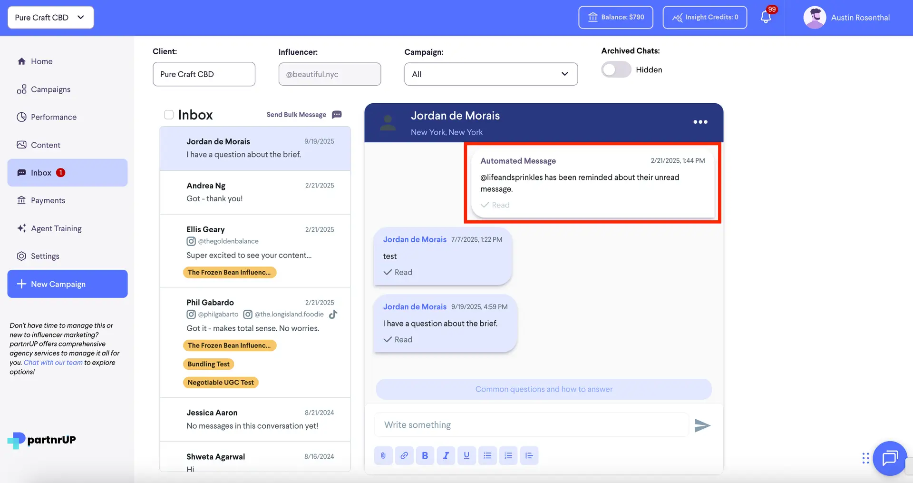Navigate to Payments in the sidebar

(48, 200)
